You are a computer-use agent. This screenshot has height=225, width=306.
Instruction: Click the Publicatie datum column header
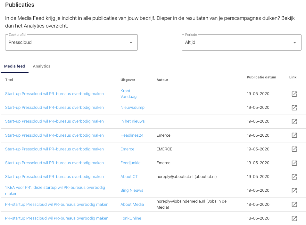261,77
